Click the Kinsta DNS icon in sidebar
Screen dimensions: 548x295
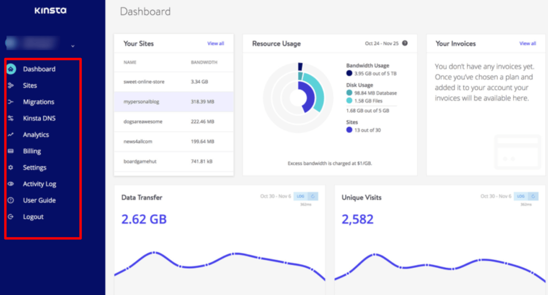point(11,118)
